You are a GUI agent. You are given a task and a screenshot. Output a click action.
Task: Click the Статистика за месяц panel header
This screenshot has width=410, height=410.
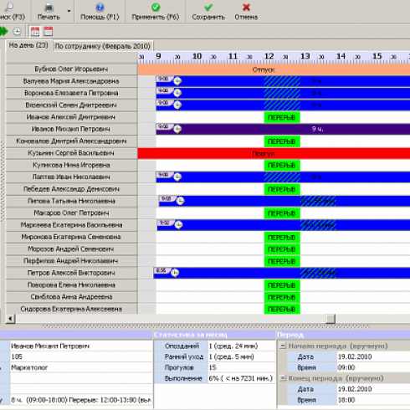pos(214,335)
